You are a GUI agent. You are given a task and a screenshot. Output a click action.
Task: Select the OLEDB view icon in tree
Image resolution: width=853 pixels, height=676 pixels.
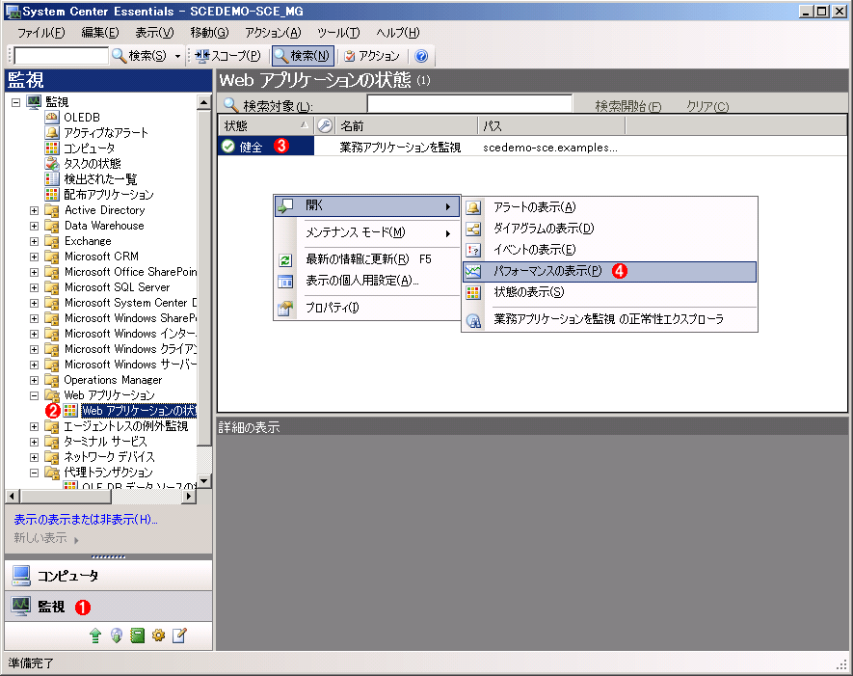point(52,117)
